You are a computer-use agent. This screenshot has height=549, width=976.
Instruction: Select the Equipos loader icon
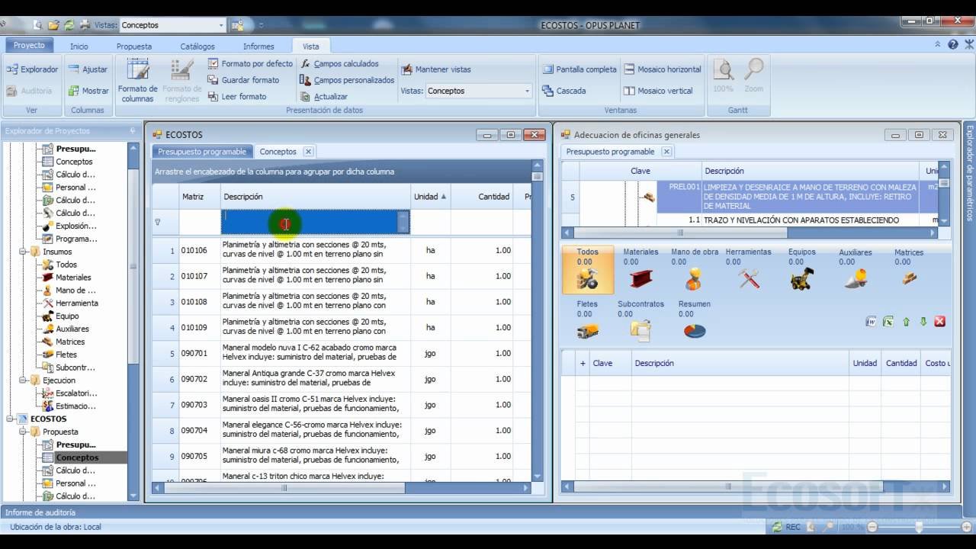click(801, 278)
